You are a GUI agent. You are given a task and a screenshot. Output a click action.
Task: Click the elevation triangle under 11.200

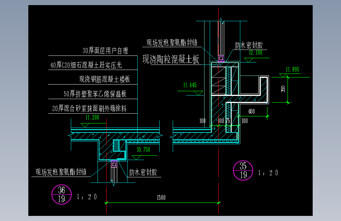[x=85, y=125]
